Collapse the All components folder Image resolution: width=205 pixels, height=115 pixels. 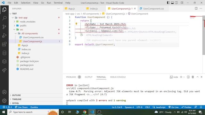(16, 34)
